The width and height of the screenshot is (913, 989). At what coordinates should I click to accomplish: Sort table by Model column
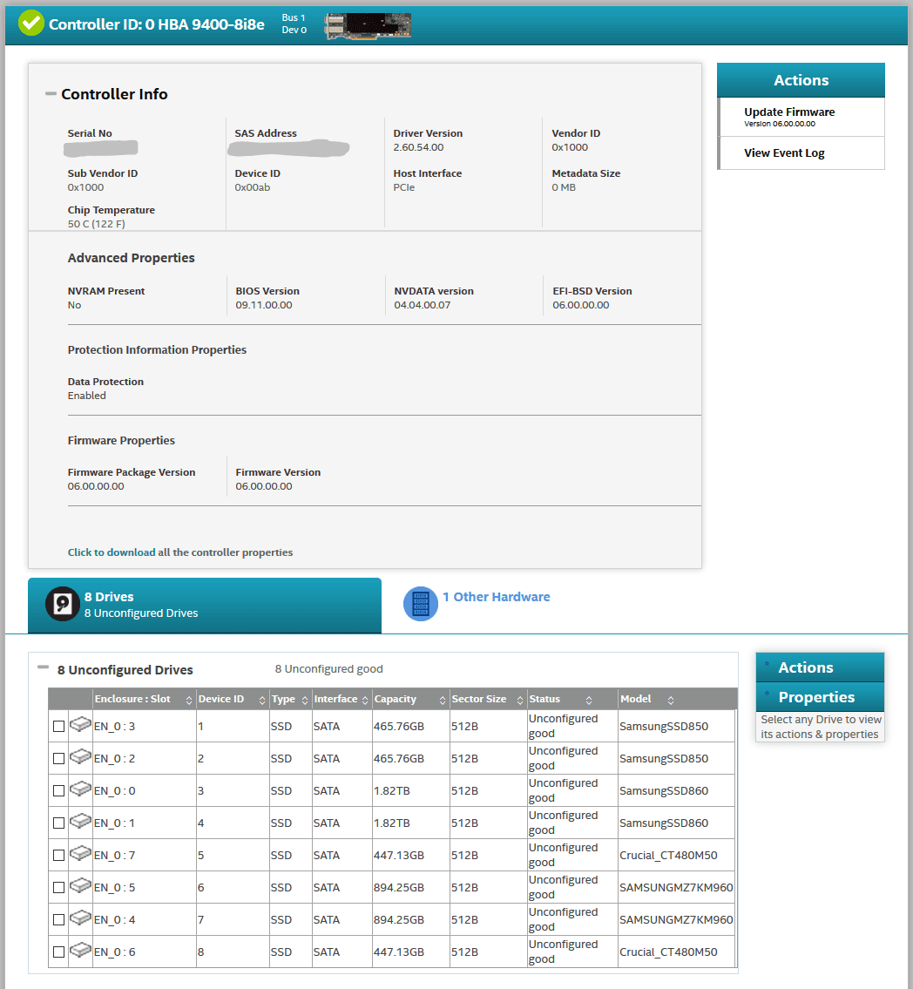(x=670, y=700)
